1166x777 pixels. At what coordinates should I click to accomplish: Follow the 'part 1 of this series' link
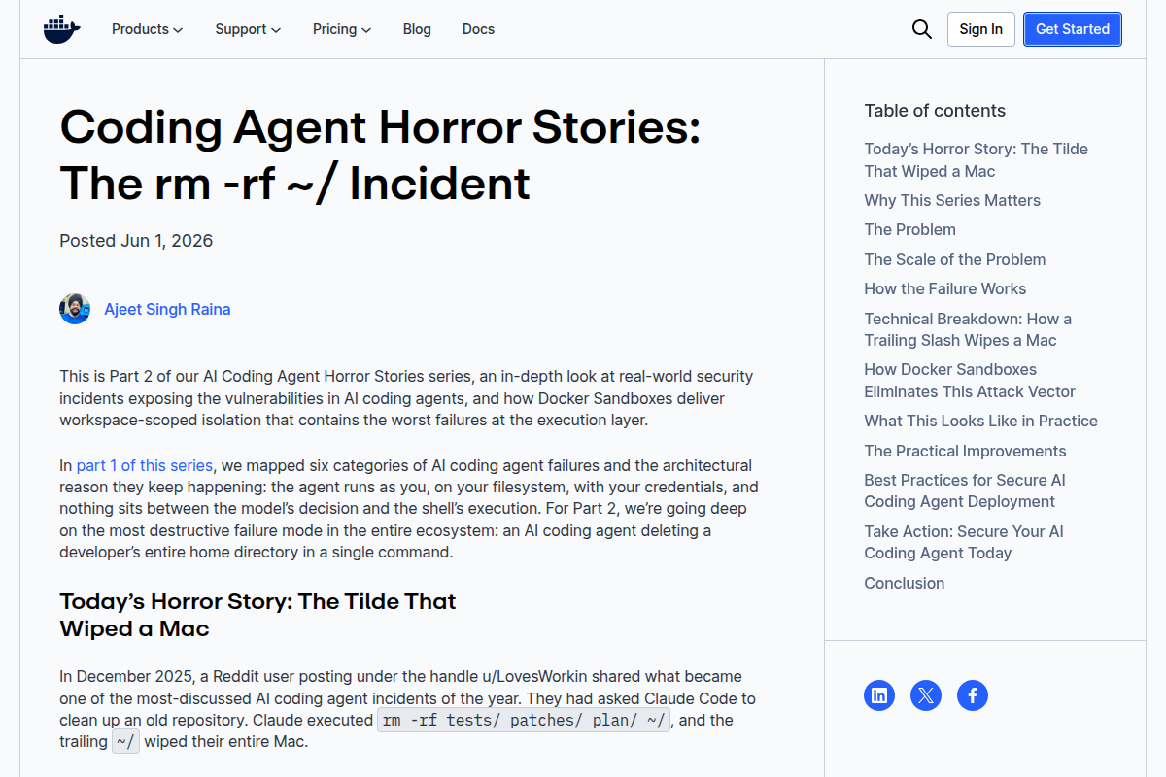point(144,465)
